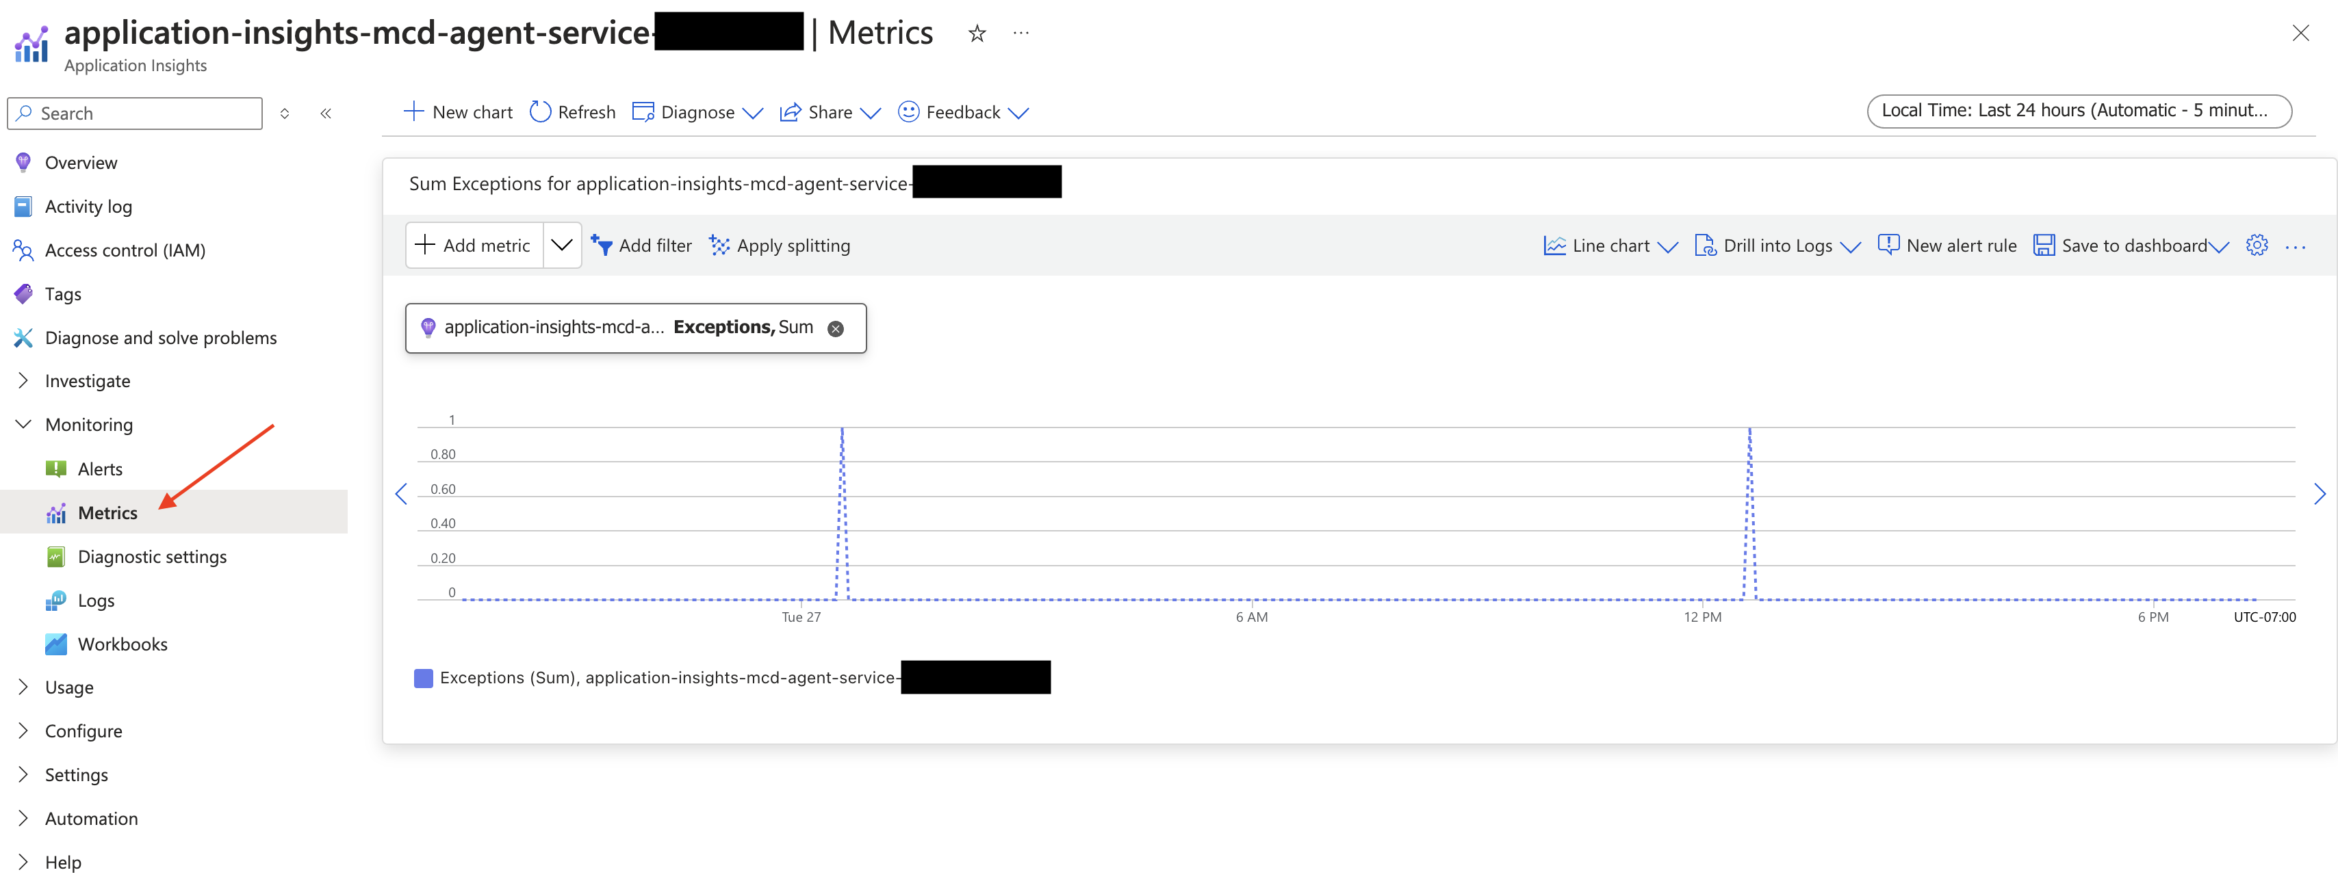Collapse the sidebar with double chevron
The width and height of the screenshot is (2338, 881).
point(326,114)
